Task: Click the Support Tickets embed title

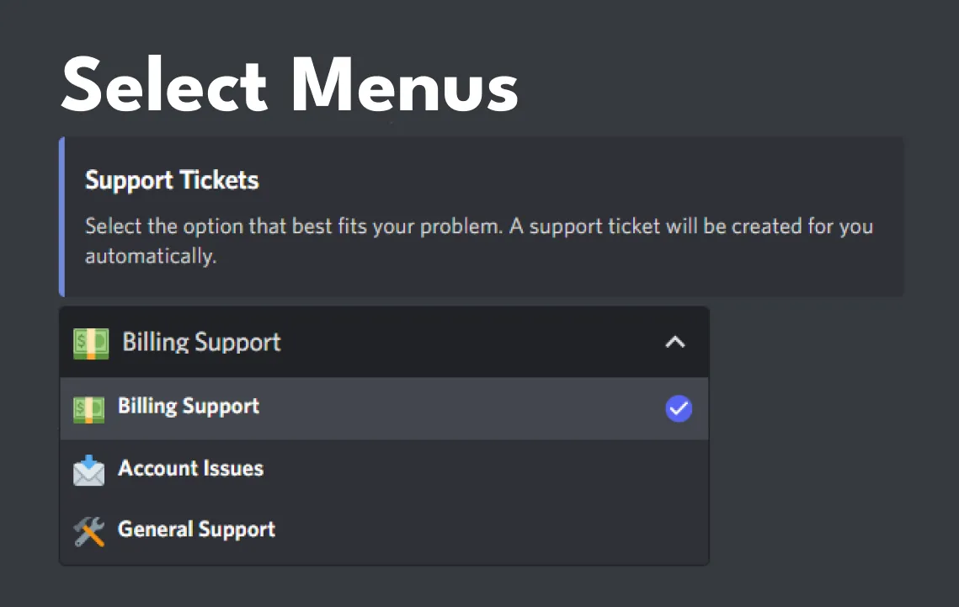Action: click(x=172, y=179)
